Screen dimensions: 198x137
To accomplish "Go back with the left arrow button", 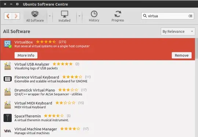I will click(8, 16).
